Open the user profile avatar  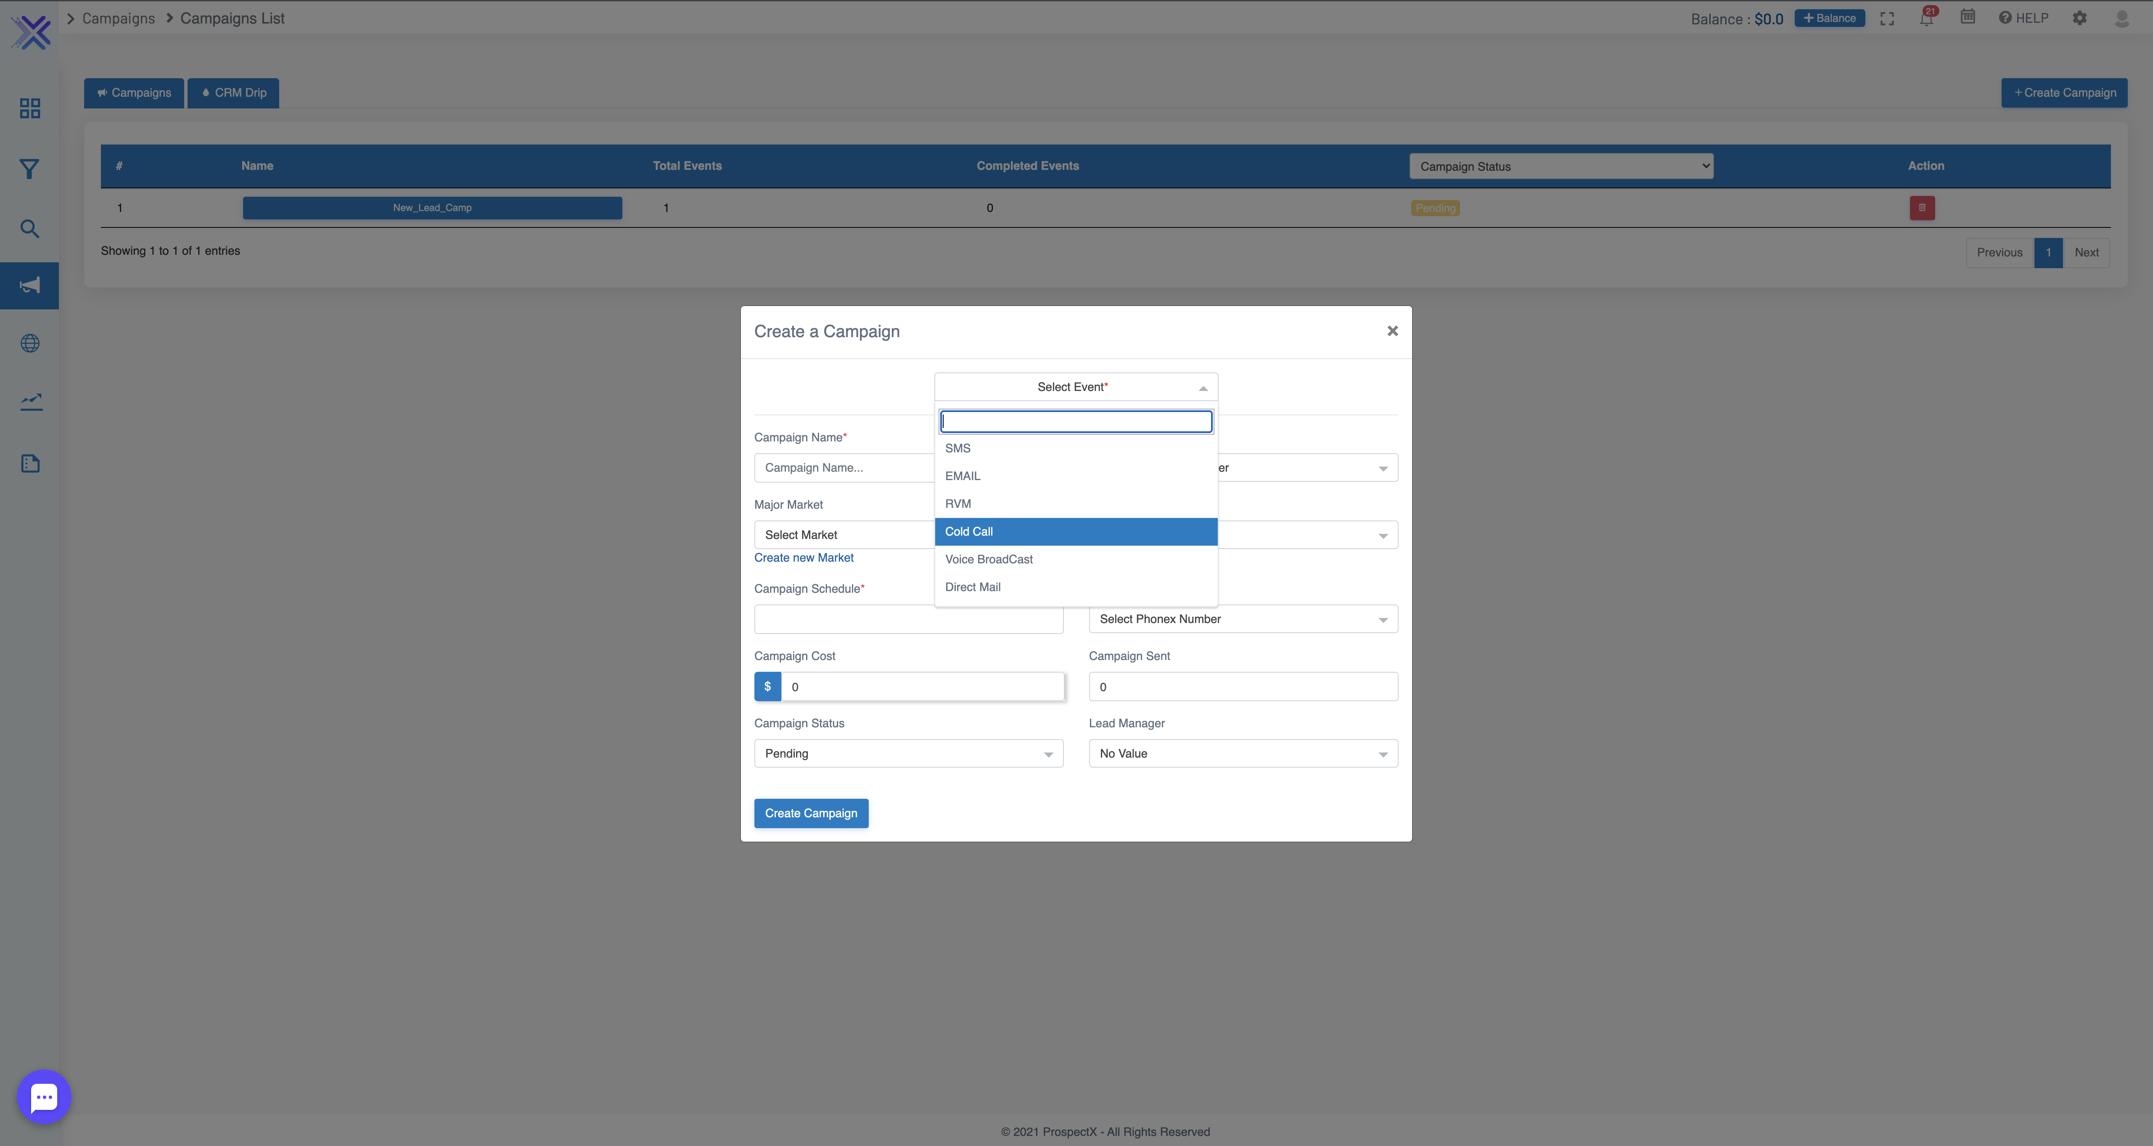tap(2121, 18)
